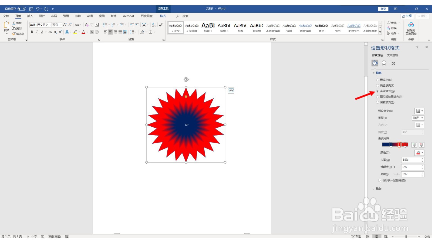Screen dimensions: 432x243
Task: Align text left
Action: pos(105,32)
